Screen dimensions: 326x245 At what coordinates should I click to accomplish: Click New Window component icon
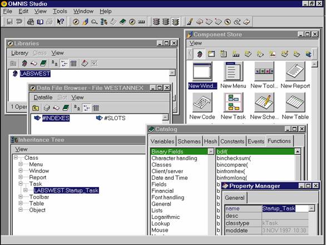click(x=202, y=71)
